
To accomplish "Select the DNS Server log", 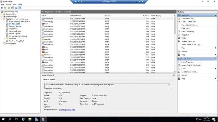I will click(x=13, y=29).
